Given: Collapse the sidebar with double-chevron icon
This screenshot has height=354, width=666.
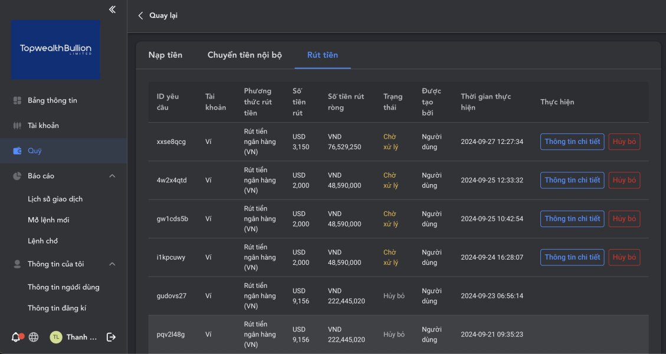Looking at the screenshot, I should click(112, 9).
